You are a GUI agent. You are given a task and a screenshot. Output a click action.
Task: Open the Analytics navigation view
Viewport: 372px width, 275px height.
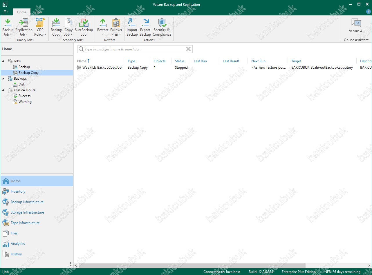click(37, 244)
